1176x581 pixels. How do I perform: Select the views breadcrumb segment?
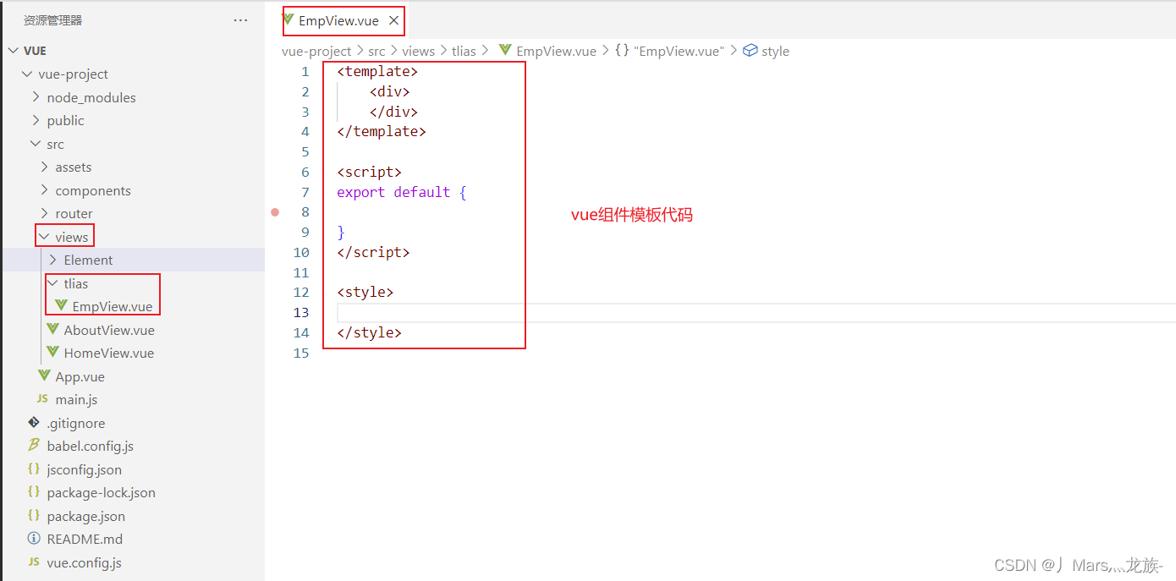tap(418, 52)
